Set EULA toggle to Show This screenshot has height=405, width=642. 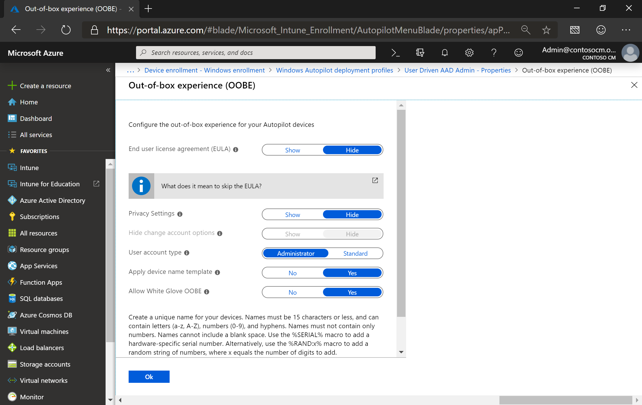click(293, 150)
